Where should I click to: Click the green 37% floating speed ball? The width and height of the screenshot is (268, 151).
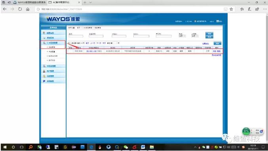point(246,131)
